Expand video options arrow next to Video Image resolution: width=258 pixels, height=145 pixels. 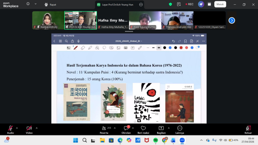point(37,128)
